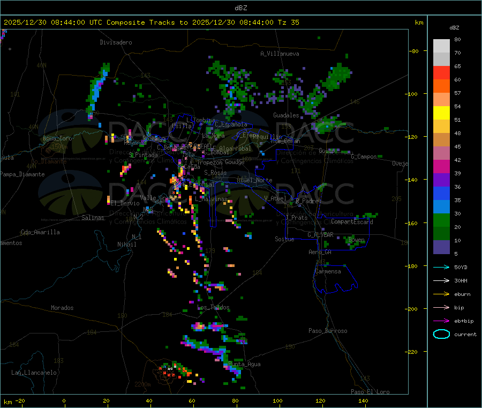Image resolution: width=482 pixels, height=408 pixels.
Task: Click the Atuel_Norte map label
Action: click(x=254, y=180)
